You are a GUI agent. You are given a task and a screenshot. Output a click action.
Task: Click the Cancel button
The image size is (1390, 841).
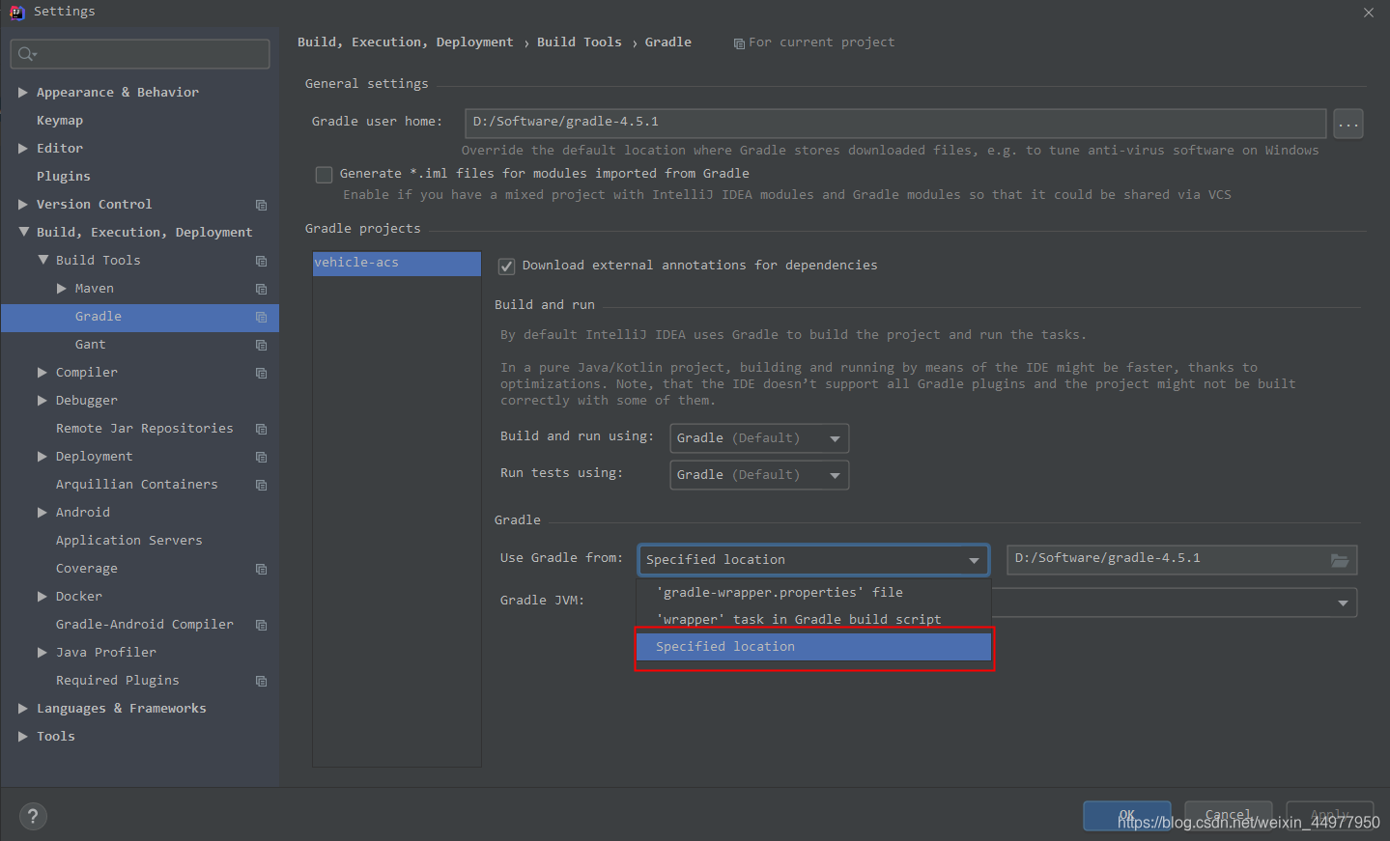point(1228,816)
